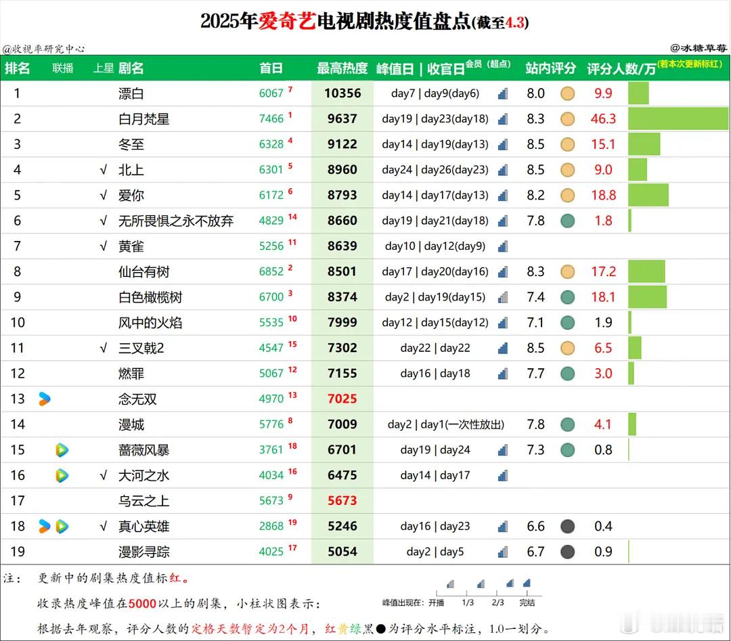Click the 站内评分 column header
Viewport: 731px width, 641px height.
[550, 68]
